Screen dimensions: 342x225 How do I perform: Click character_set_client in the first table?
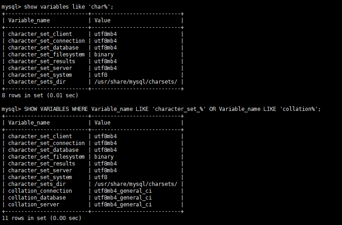point(40,34)
